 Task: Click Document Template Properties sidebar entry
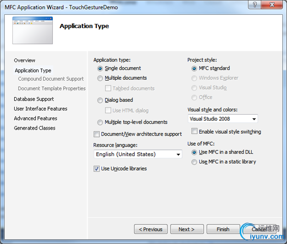[x=52, y=89]
